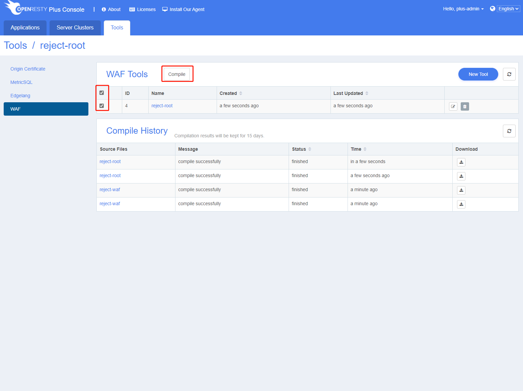Click the Compile button
523x391 pixels.
[x=177, y=74]
